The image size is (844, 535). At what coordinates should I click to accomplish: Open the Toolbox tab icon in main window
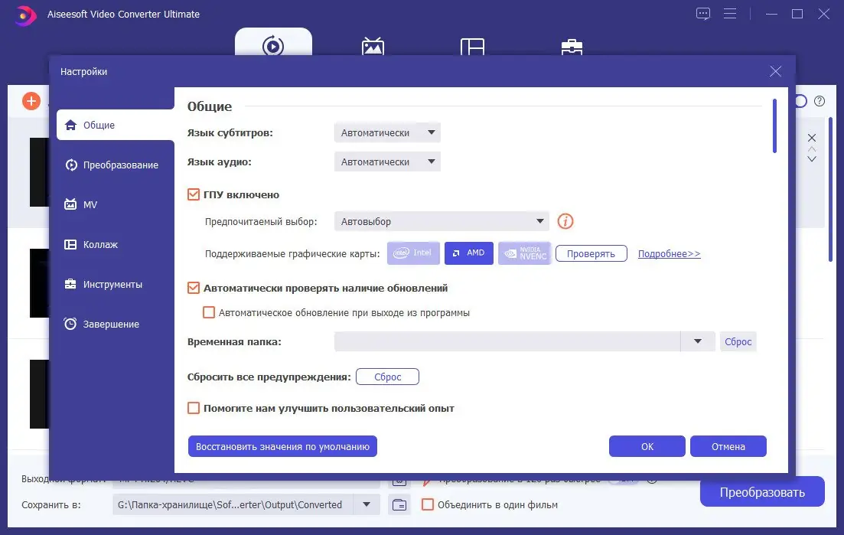(572, 47)
